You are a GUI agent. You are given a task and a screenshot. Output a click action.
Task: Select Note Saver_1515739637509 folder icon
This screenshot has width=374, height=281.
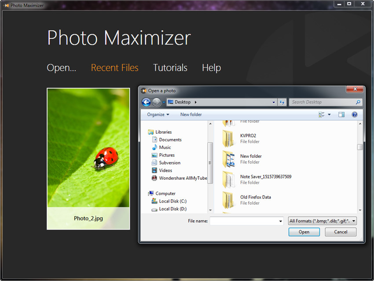228,180
